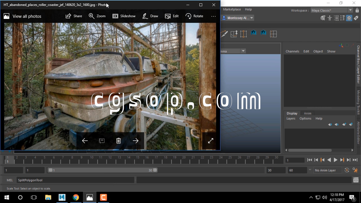Select the Offset Edge Loop shelf tool
361x203 pixels.
243,34
